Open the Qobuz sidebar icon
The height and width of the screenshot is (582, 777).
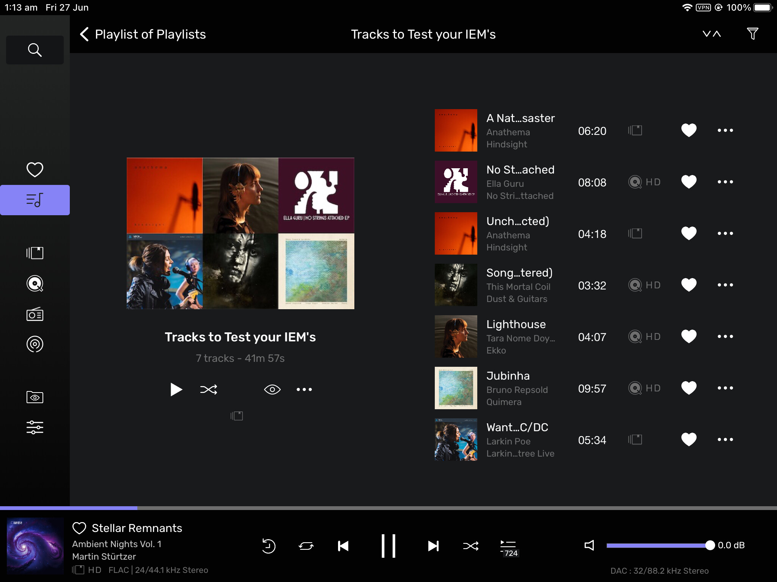(x=35, y=283)
